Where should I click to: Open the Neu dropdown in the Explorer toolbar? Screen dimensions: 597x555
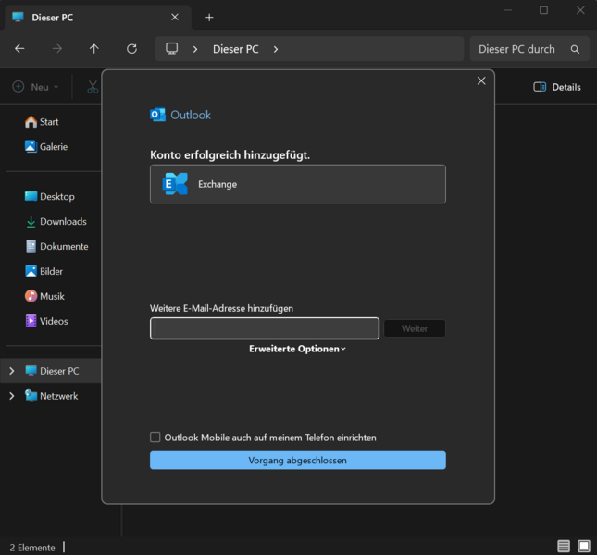[x=36, y=87]
